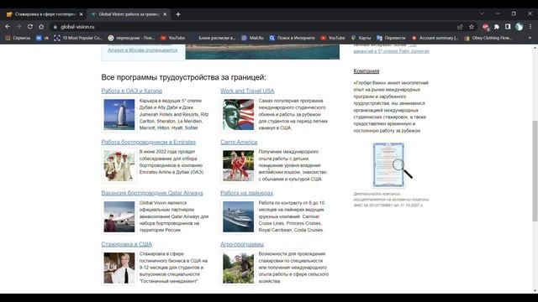Open 'Работа в ОАЭ и Катаре' link
Screen dimensions: 538x302
(x=132, y=91)
